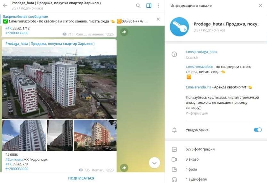Select the #Салтовка hashtag
Image resolution: width=267 pixels, height=183 pixels.
pos(14,160)
